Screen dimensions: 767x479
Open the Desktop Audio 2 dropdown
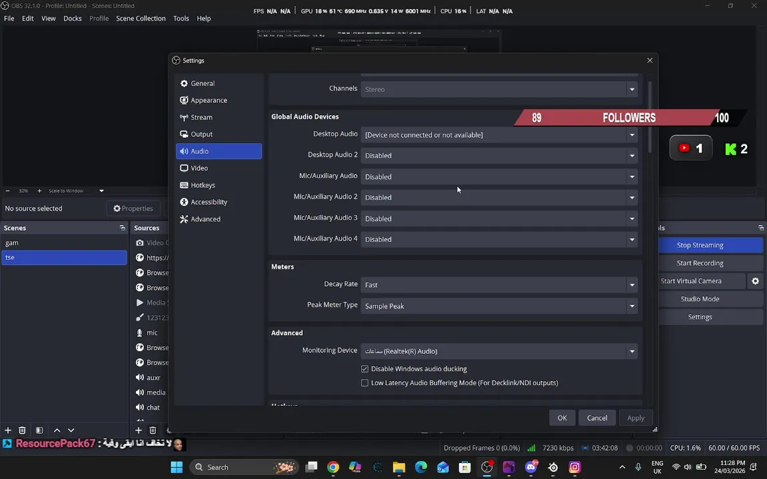[x=499, y=156]
